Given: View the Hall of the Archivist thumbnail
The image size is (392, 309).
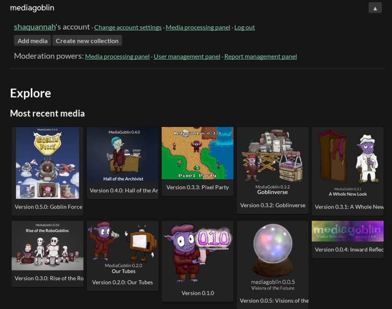Looking at the screenshot, I should click(122, 155).
